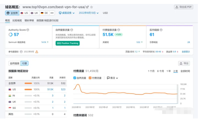Click the 平均访问时长 06:46 value
Viewport: 200px width, 120px height.
click(158, 52)
